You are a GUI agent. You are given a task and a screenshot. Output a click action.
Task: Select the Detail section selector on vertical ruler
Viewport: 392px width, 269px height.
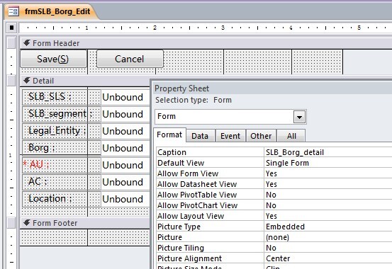tap(11, 81)
